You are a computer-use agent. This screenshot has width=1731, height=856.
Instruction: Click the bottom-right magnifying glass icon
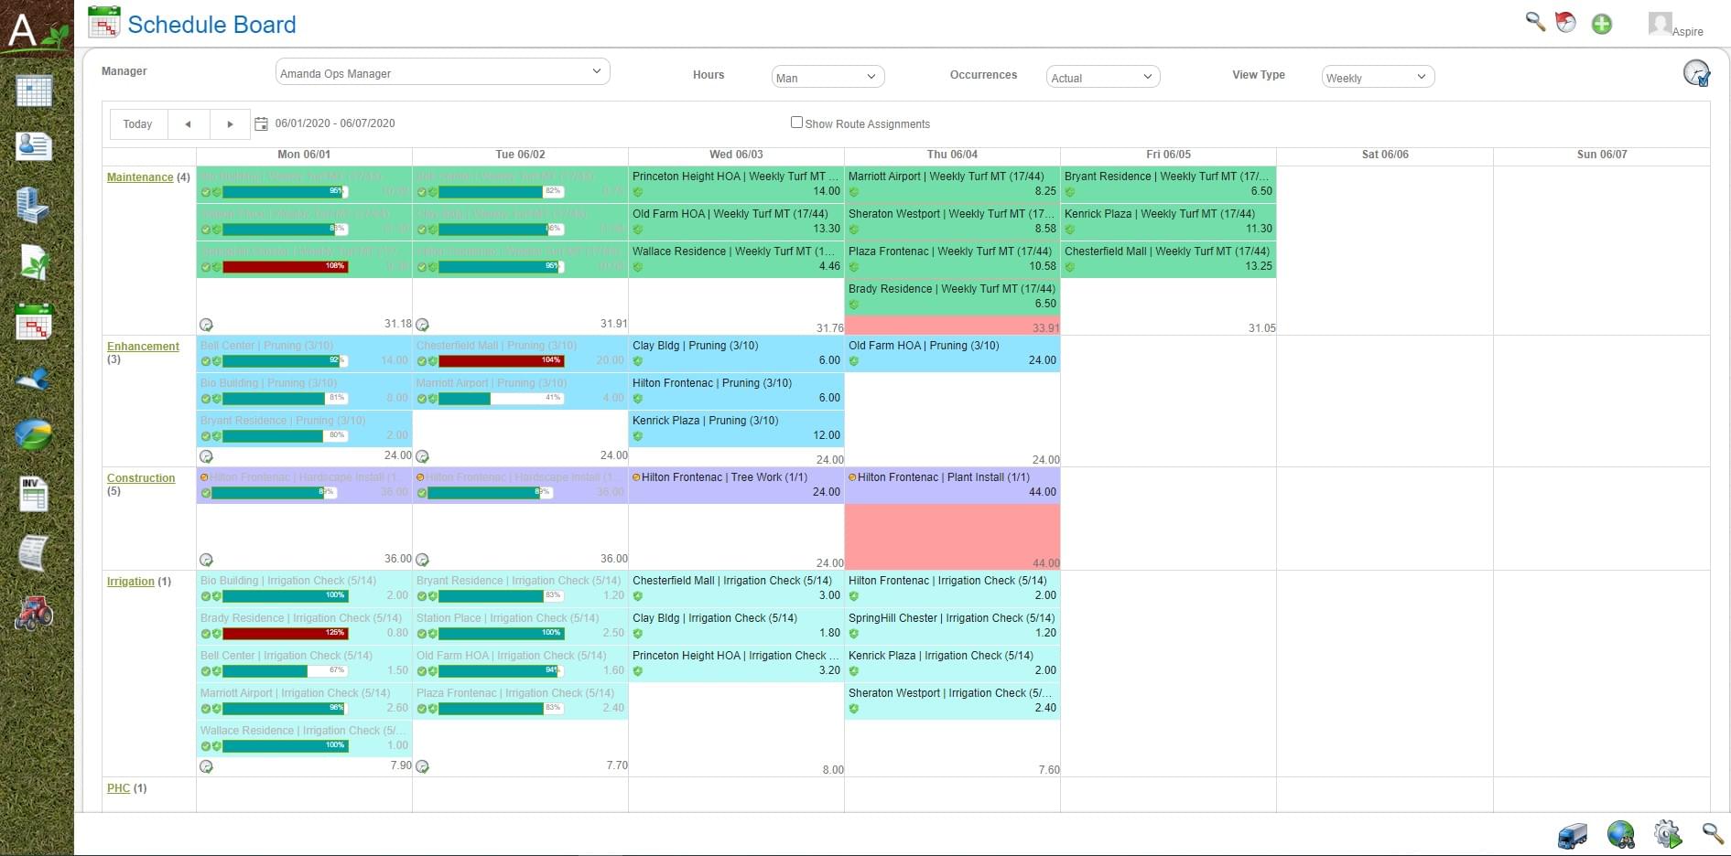coord(1713,833)
